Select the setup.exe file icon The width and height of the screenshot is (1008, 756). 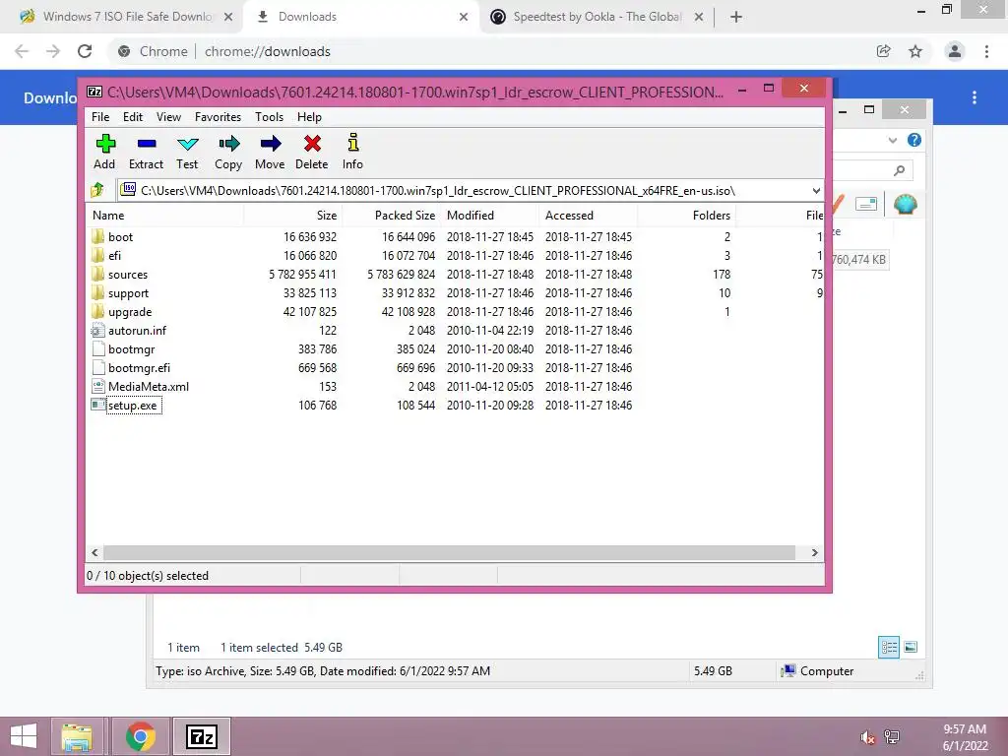97,405
